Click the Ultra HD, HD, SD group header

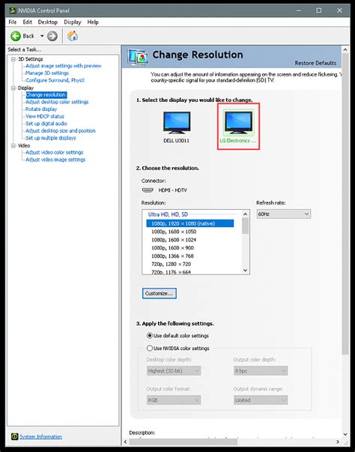point(168,214)
